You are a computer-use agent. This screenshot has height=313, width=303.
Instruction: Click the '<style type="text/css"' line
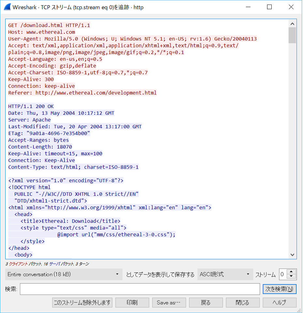73,228
